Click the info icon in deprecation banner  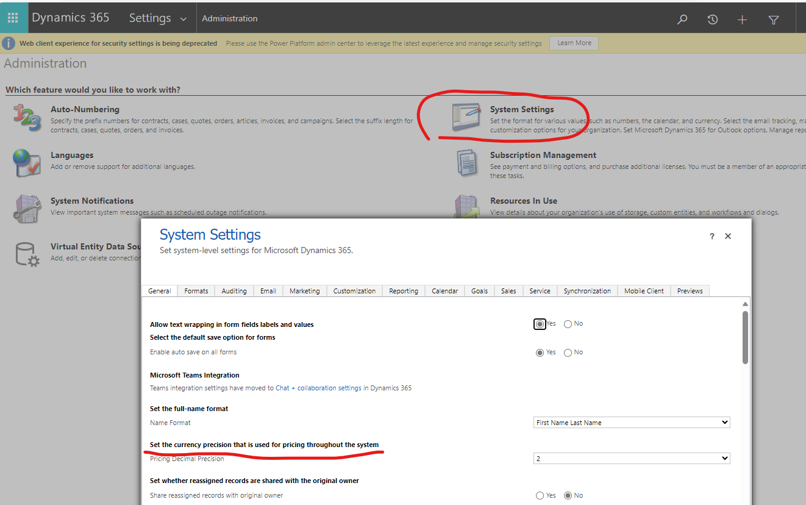[x=9, y=43]
